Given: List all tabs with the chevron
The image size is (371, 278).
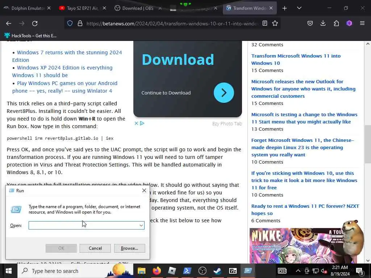Looking at the screenshot, I should click(299, 8).
